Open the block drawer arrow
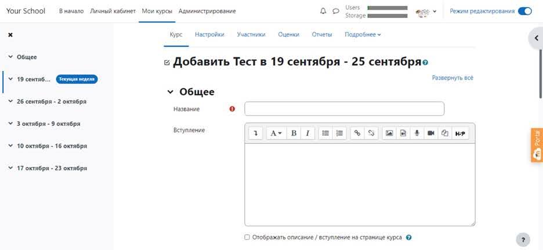 tap(537, 38)
